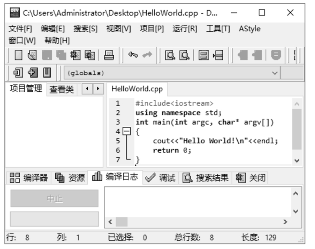
Task: Click the #include<iostream> code line
Action: 174,103
